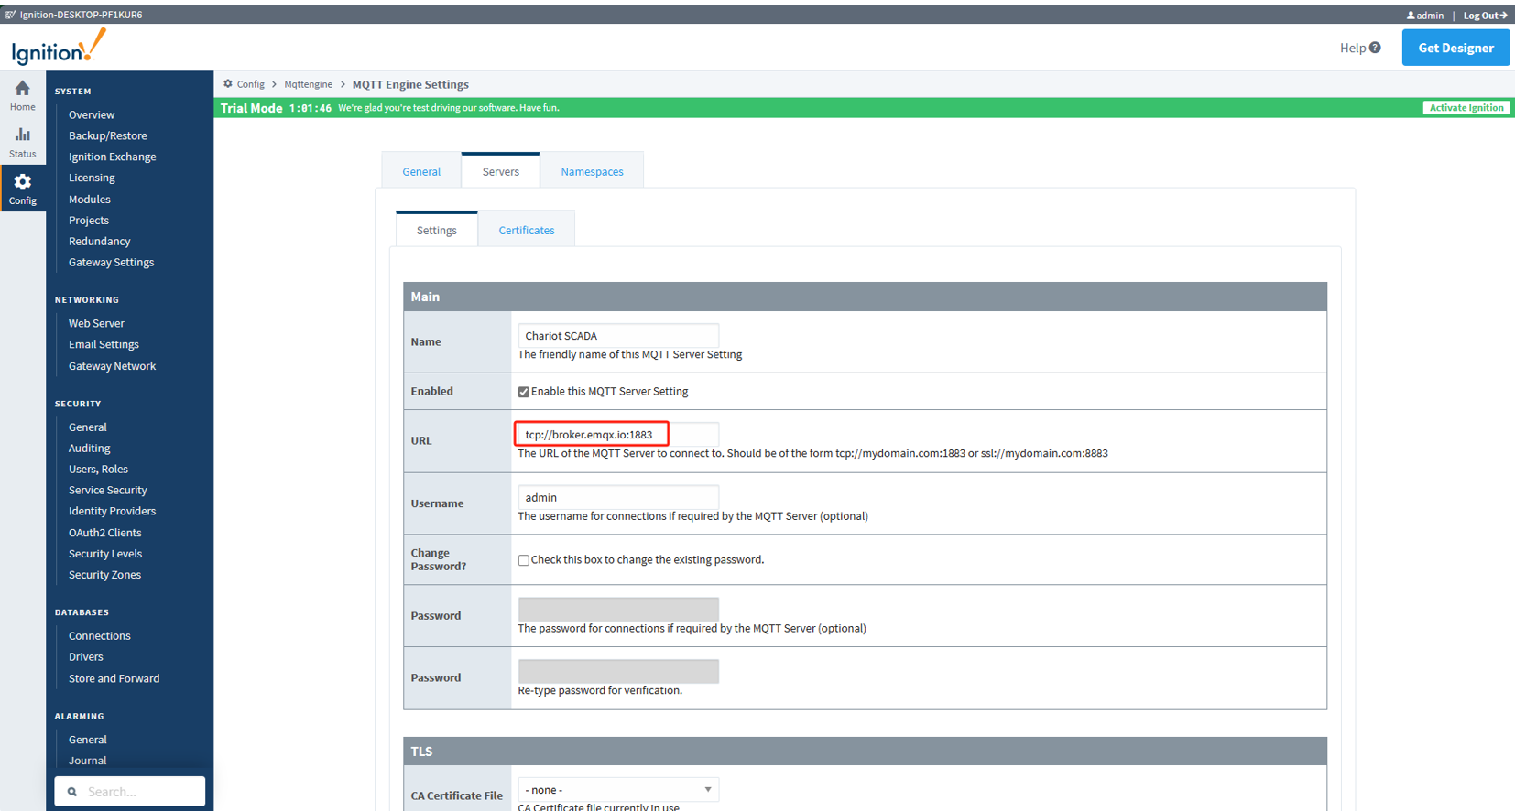The width and height of the screenshot is (1515, 811).
Task: Open General under Security
Action: coord(88,427)
